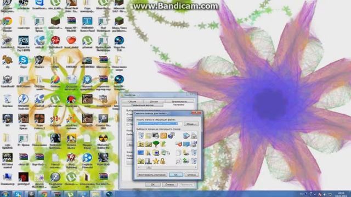
Task: Open File Explorer from the taskbar
Action: (96, 194)
